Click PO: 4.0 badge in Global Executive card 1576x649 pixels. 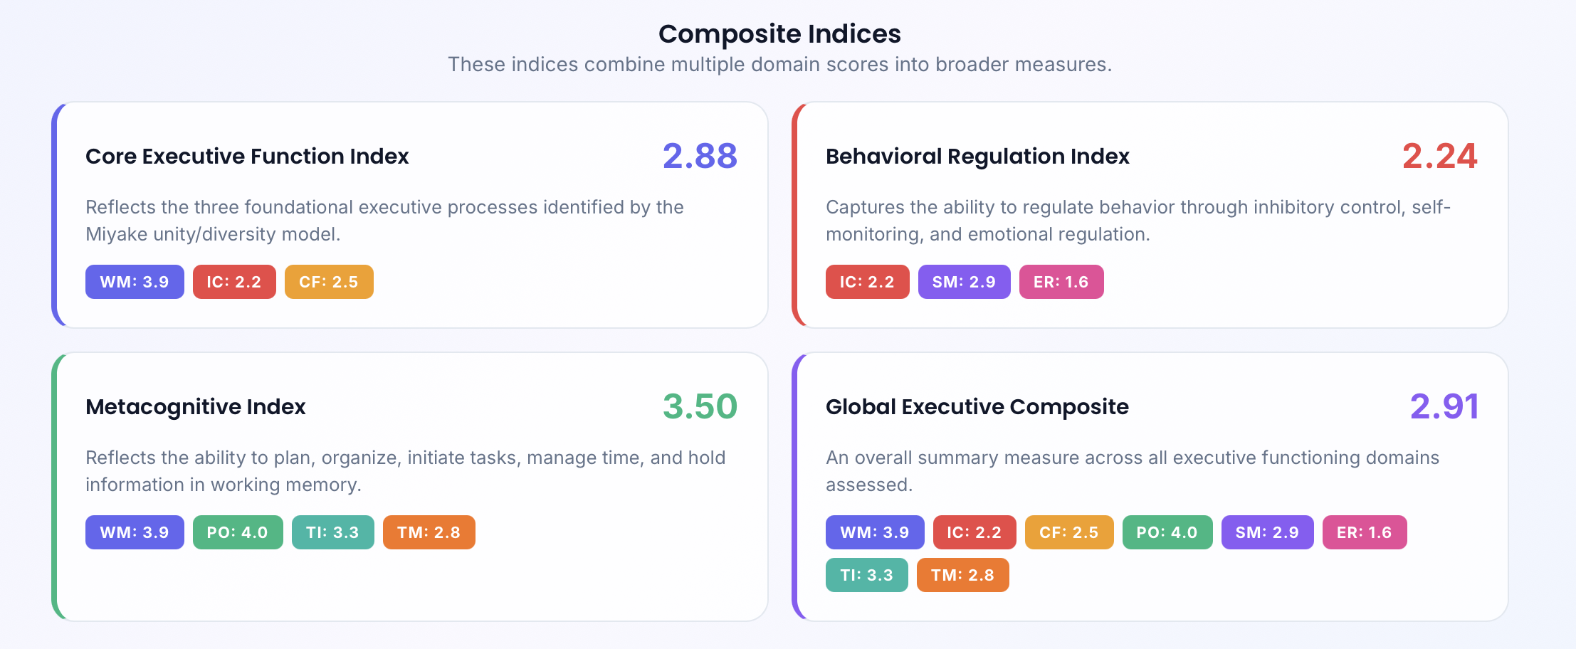click(x=1167, y=532)
